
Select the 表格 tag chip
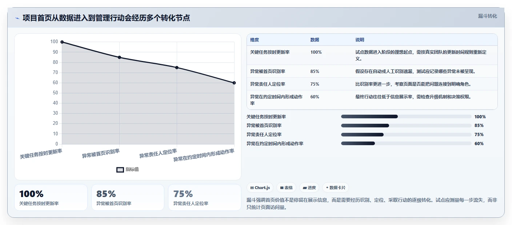[x=287, y=188]
